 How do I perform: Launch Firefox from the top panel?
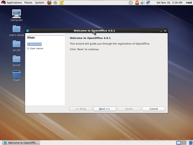point(49,3)
